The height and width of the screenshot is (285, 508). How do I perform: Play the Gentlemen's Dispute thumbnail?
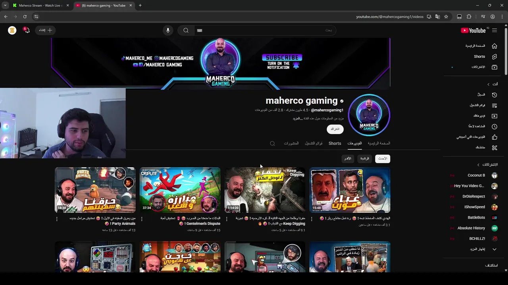click(x=180, y=190)
